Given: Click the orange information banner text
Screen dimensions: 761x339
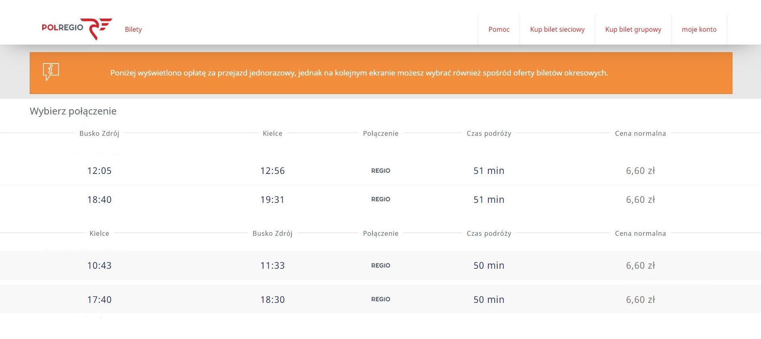Looking at the screenshot, I should click(359, 73).
